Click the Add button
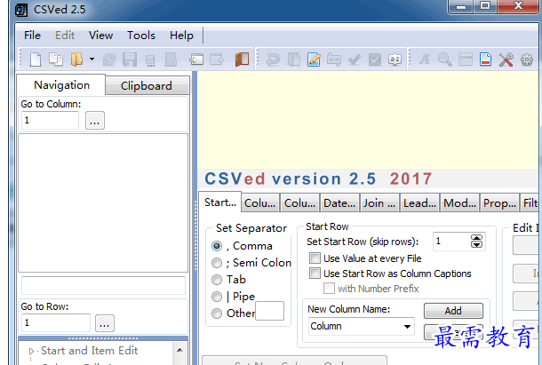542x365 pixels. point(453,311)
